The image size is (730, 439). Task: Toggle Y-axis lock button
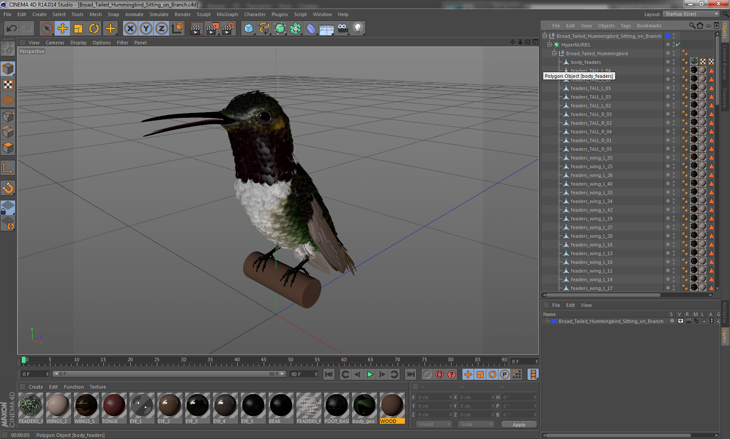tap(146, 29)
